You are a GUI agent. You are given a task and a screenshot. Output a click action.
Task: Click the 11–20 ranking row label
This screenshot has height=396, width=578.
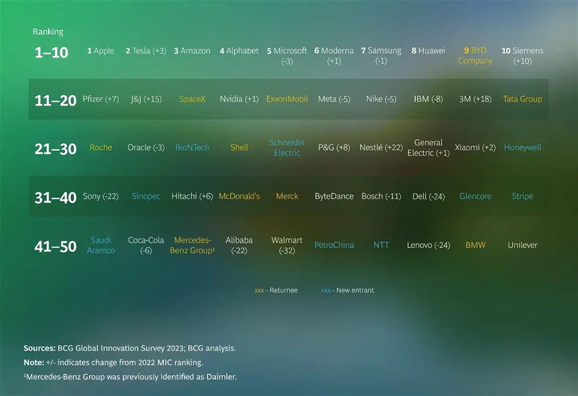click(x=56, y=101)
